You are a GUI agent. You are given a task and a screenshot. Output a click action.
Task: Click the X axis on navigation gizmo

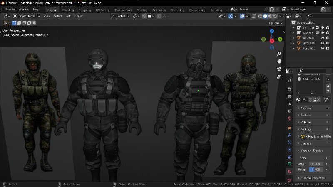[x=272, y=41]
